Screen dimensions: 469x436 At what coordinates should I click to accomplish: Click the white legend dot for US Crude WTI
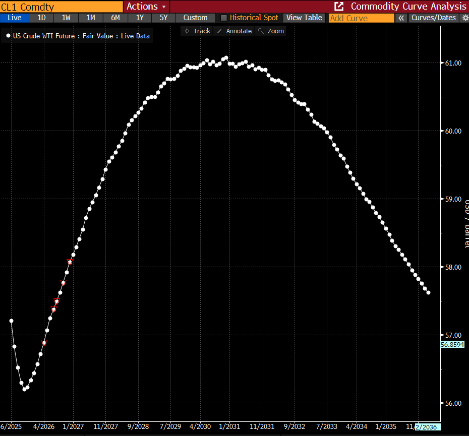click(8, 36)
